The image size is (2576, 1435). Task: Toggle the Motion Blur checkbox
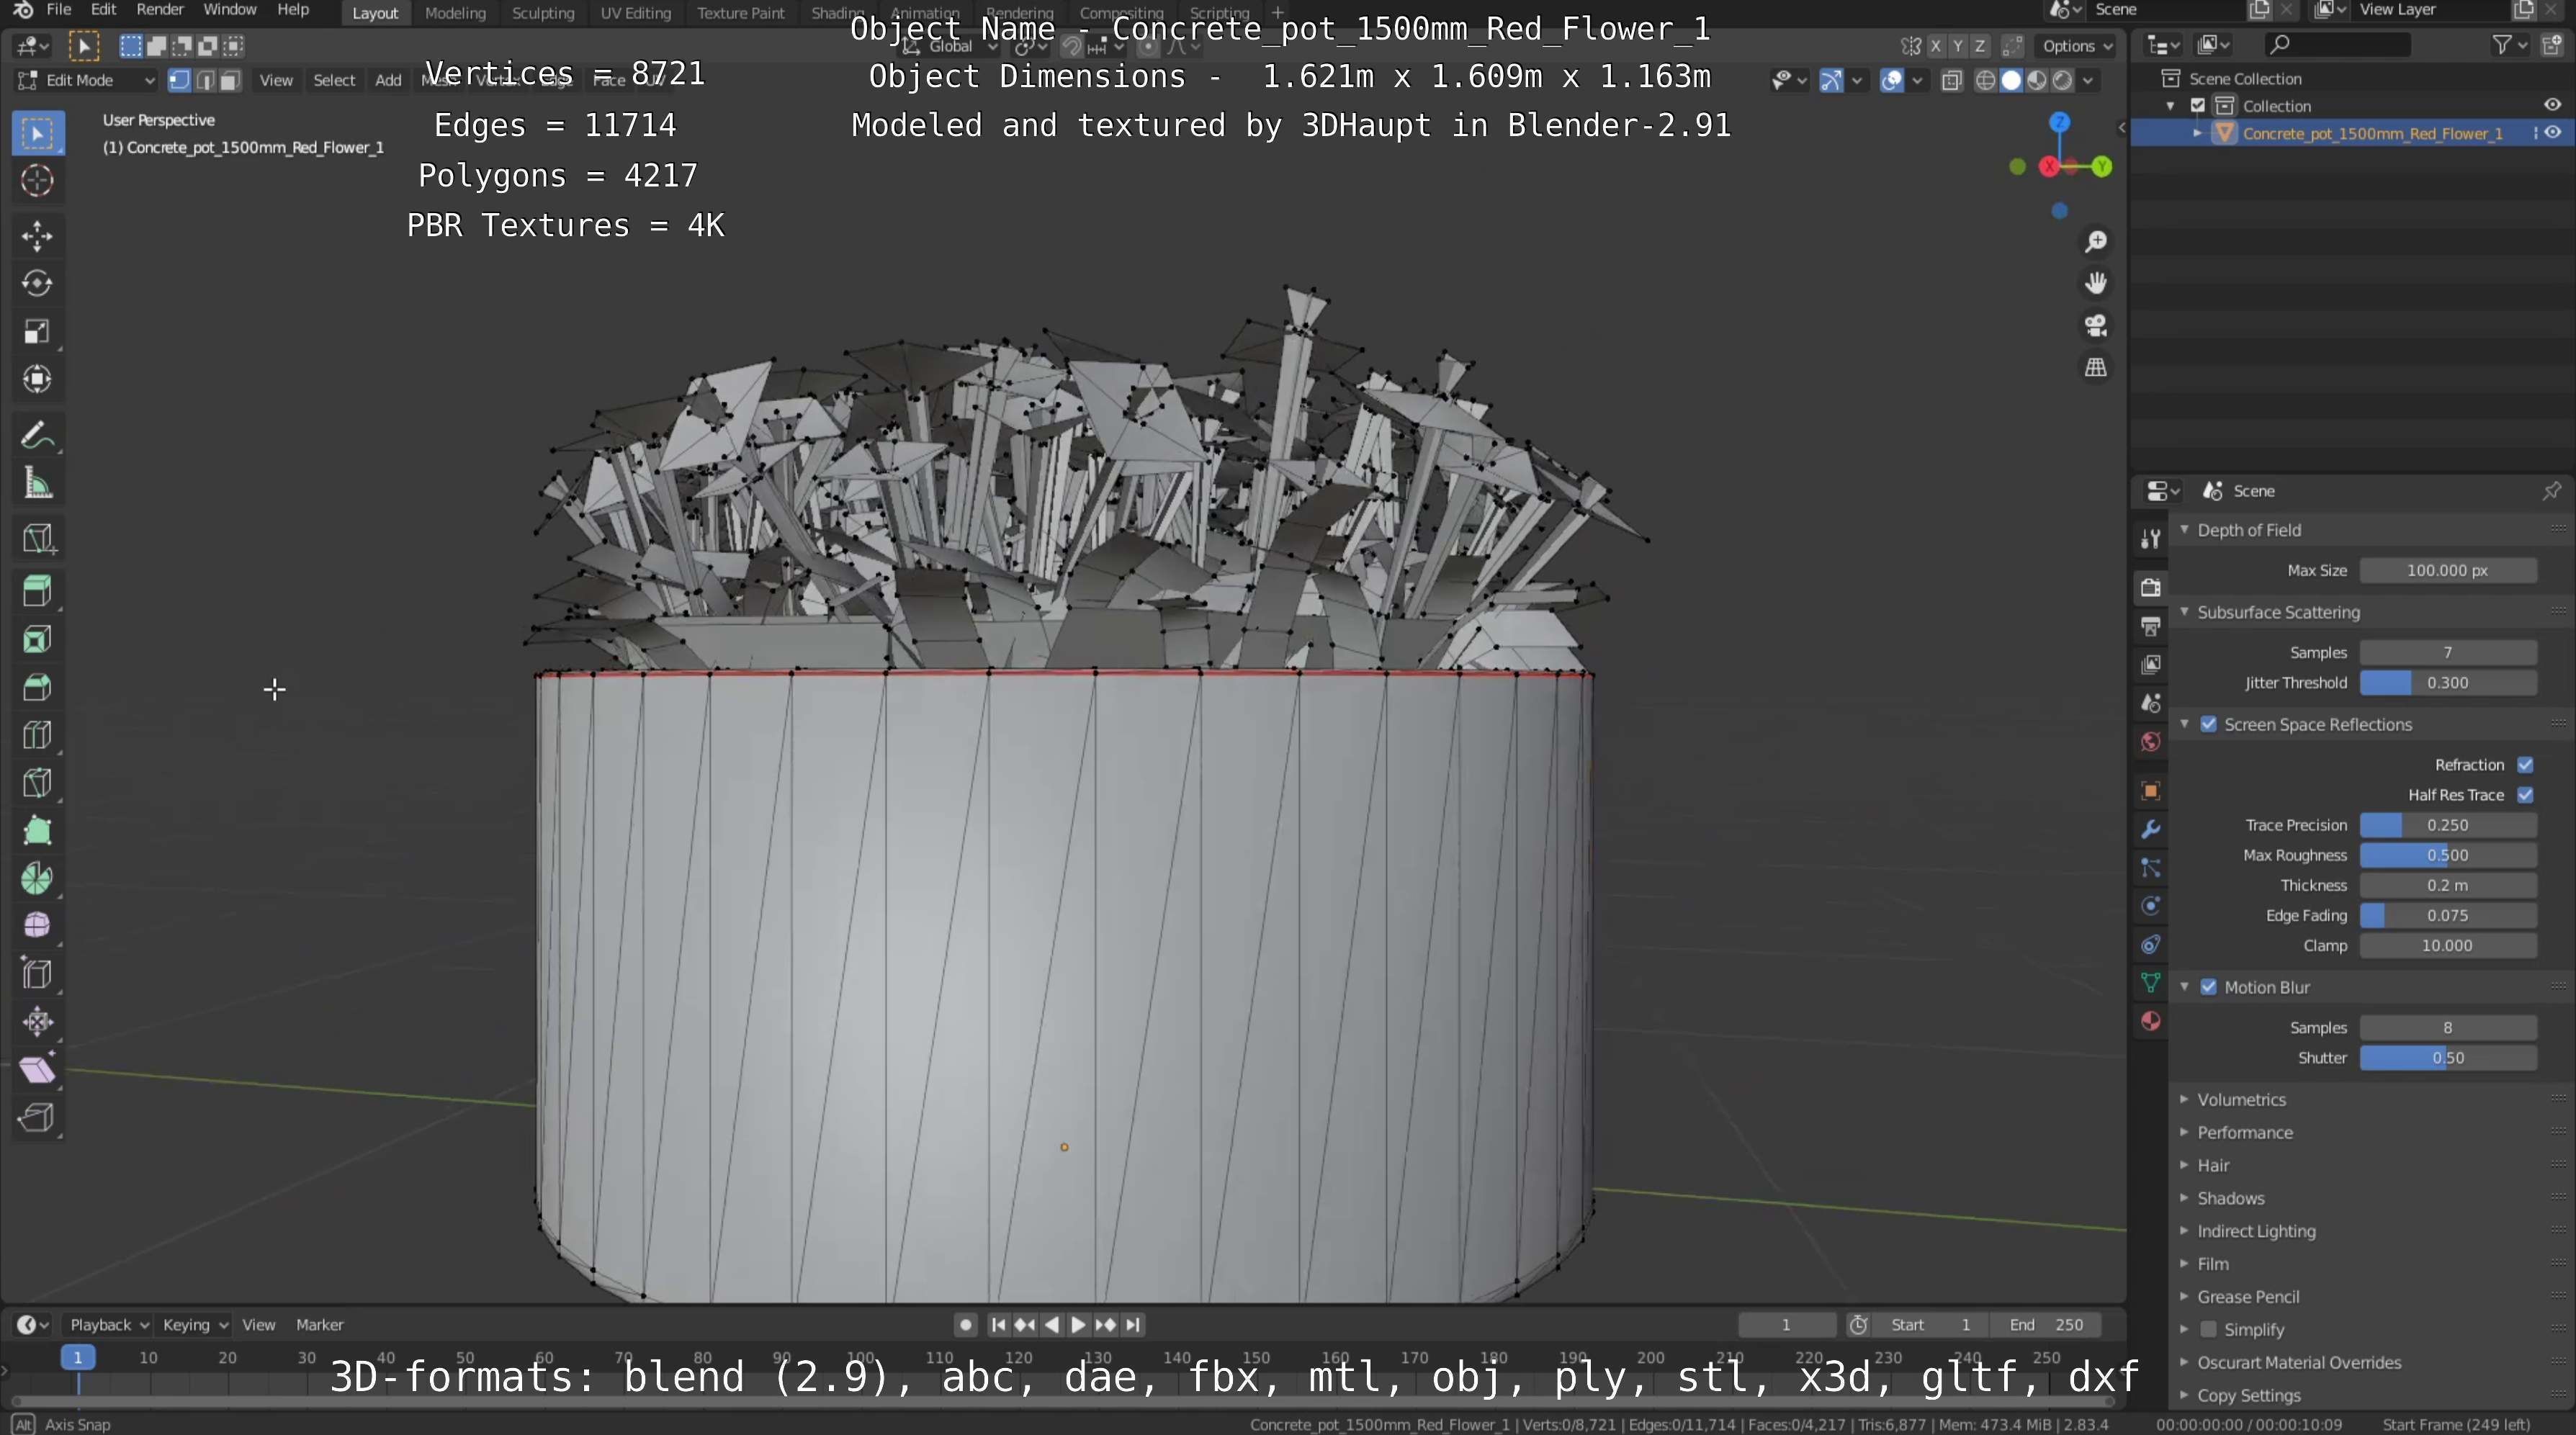click(x=2208, y=988)
